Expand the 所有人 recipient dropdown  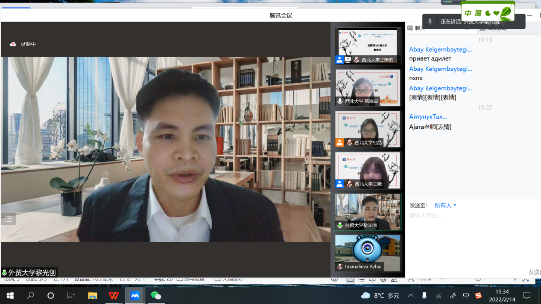point(445,206)
